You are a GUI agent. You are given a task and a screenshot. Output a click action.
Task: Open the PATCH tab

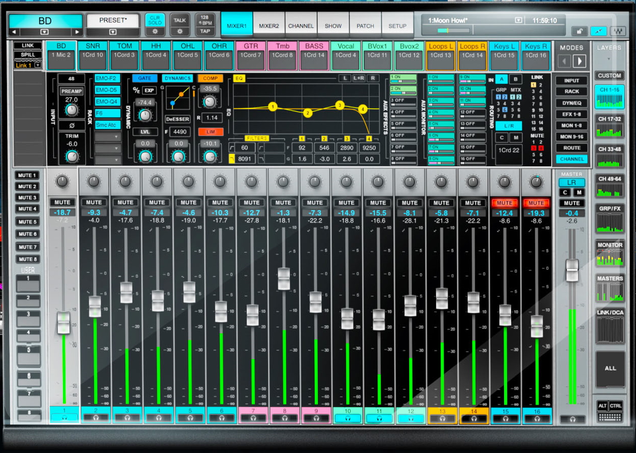pos(365,26)
